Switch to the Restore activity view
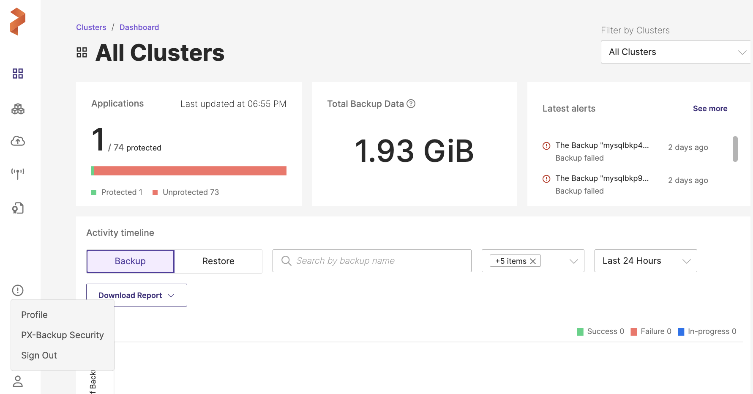This screenshot has width=753, height=394. [218, 261]
